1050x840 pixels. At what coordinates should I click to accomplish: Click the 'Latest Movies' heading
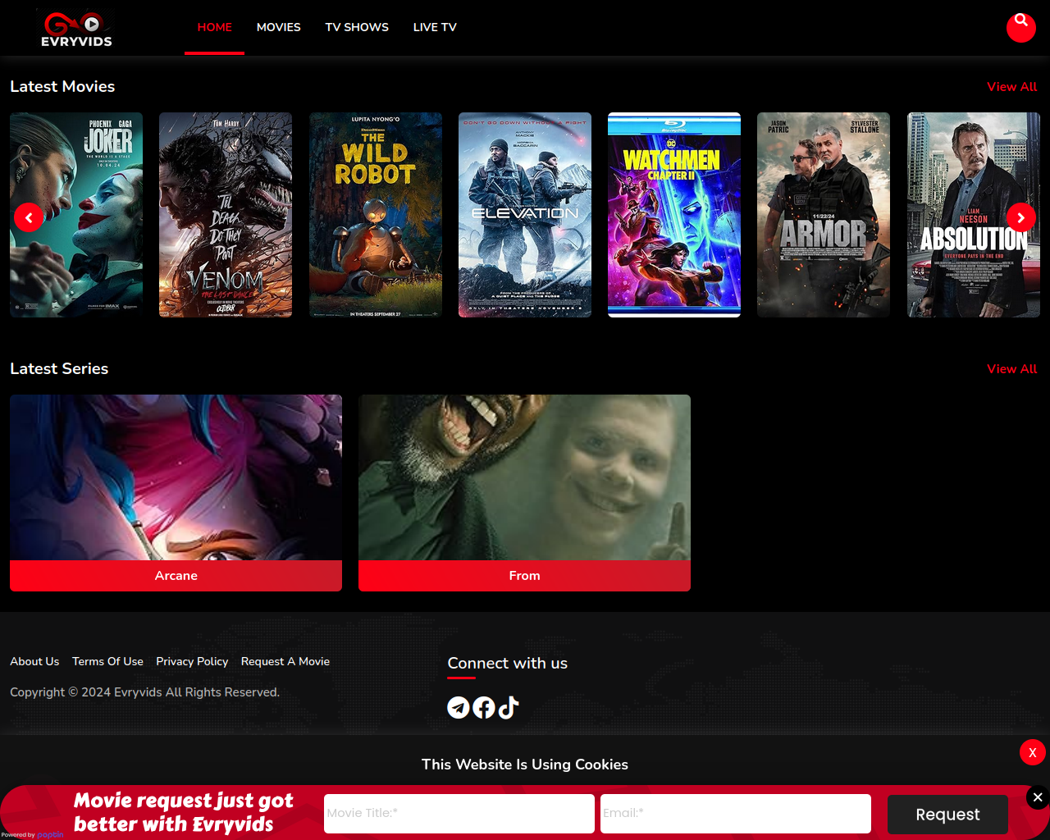pos(62,87)
